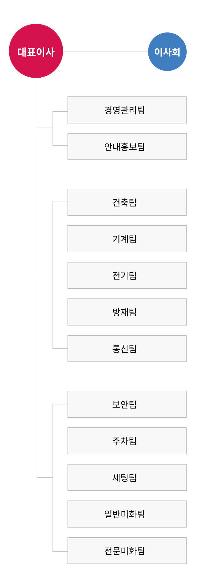Click the 주차팀 box
The image size is (207, 588).
coord(127,441)
